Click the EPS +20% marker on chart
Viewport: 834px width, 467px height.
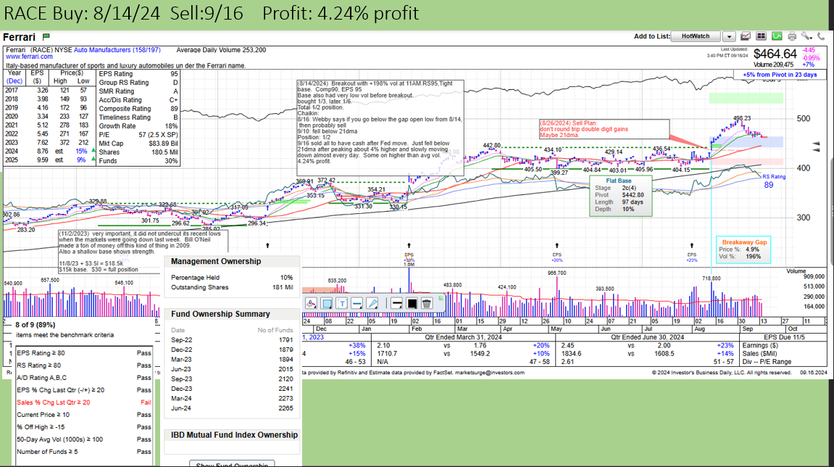coord(557,257)
